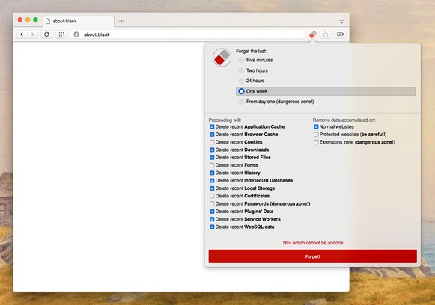Image resolution: width=435 pixels, height=305 pixels.
Task: Click the battery saver icon
Action: (340, 34)
